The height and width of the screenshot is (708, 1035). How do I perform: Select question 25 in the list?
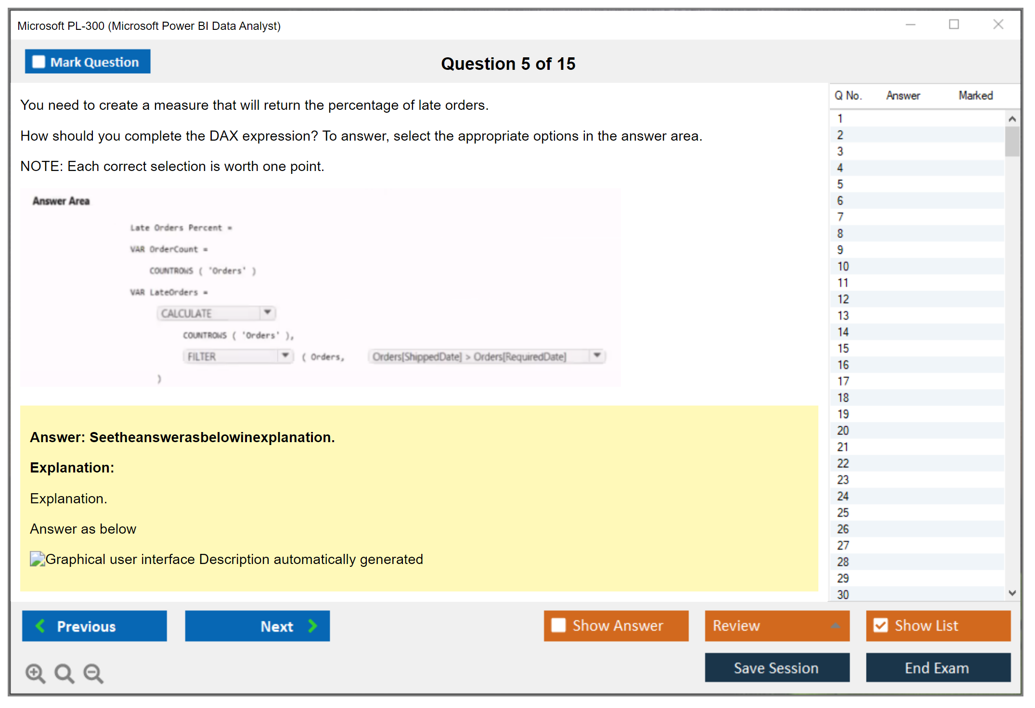point(843,512)
